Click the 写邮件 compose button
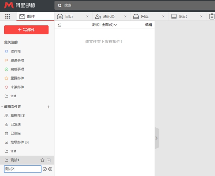This screenshot has height=176, width=215. (26, 30)
